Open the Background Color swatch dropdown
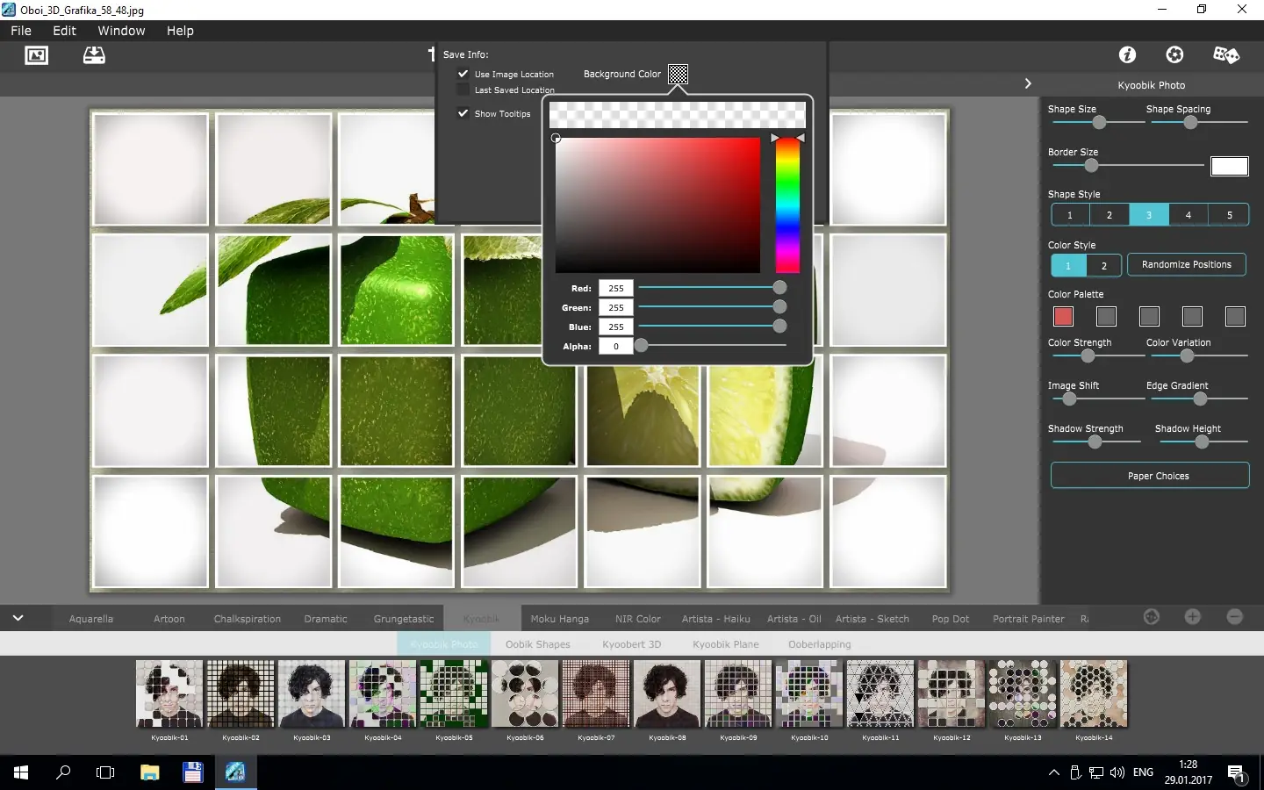The image size is (1264, 790). pos(678,75)
